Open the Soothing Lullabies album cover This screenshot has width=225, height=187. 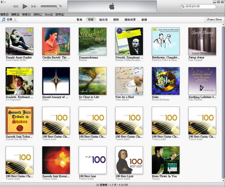pyautogui.click(x=202, y=81)
